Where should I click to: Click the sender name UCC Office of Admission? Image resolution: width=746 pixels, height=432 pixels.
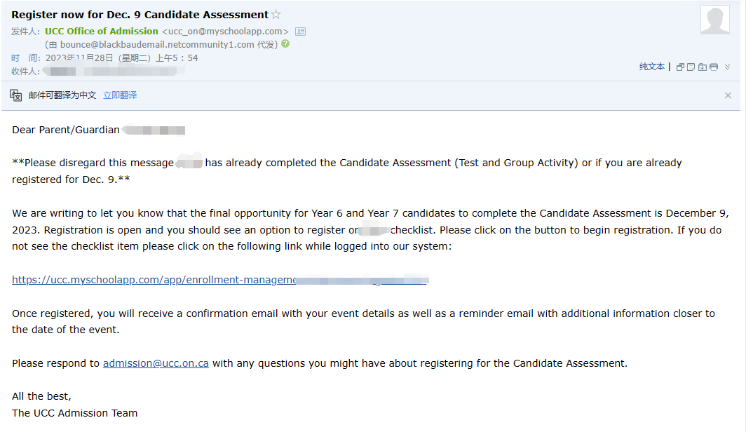pos(102,32)
